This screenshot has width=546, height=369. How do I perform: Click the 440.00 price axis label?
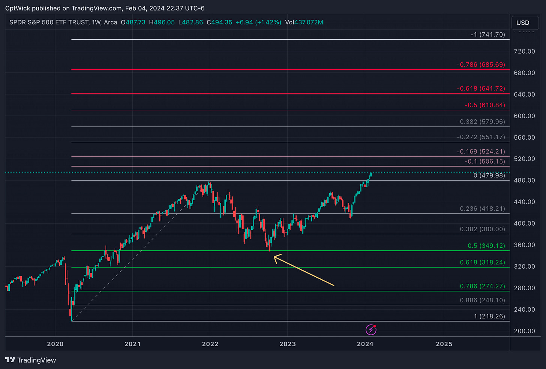524,202
